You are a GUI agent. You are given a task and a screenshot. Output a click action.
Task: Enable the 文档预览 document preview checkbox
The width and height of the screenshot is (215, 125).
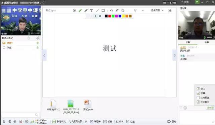[198, 98]
